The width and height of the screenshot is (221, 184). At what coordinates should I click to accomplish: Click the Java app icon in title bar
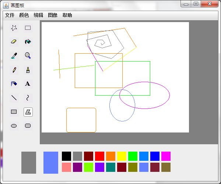click(6, 6)
